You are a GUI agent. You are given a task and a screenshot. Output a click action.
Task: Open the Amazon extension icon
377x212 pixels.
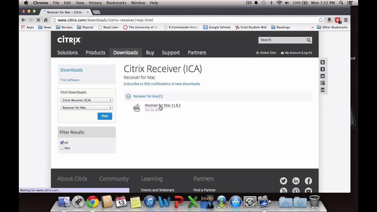pyautogui.click(x=329, y=20)
